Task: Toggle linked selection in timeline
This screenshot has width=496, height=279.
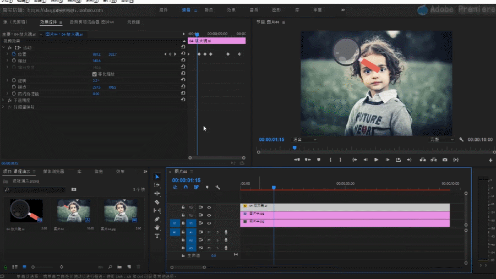Action: 196,187
